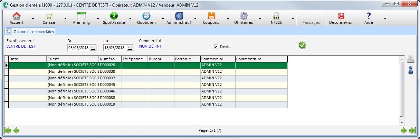Edit the Du date field 03/05/2018
The image size is (420, 139).
pos(79,48)
